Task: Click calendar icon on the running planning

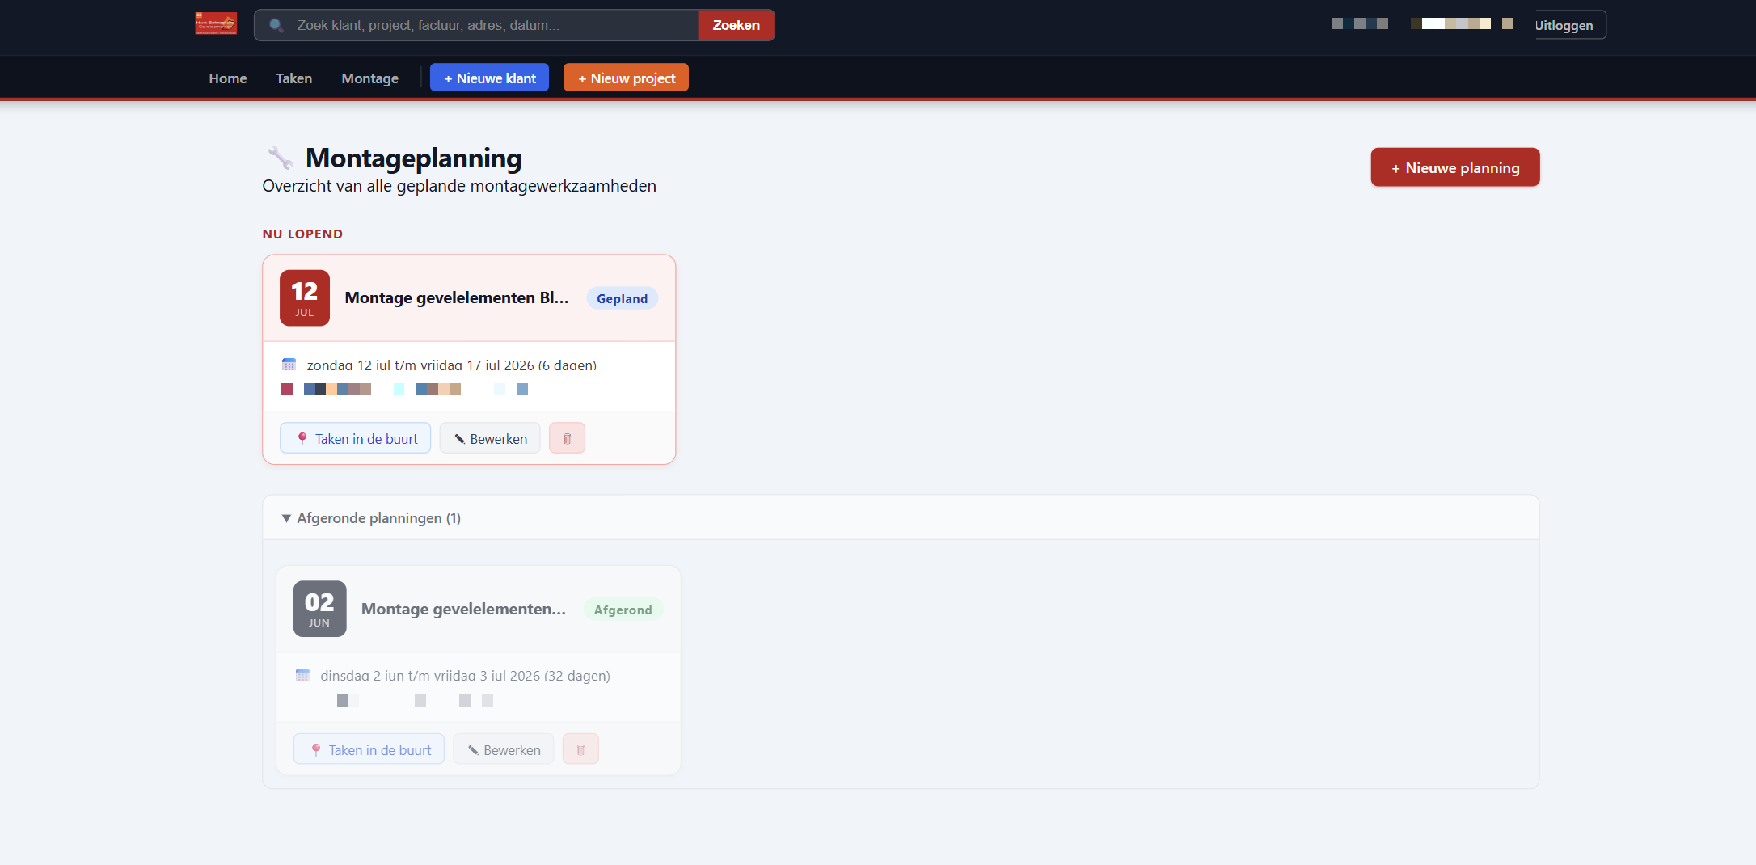Action: point(289,365)
